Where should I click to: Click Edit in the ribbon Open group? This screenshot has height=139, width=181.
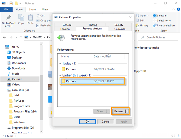(140, 20)
